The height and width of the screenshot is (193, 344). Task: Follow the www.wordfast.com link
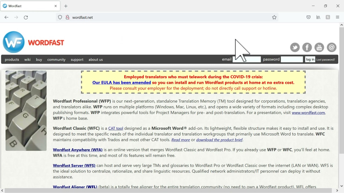pyautogui.click(x=309, y=113)
